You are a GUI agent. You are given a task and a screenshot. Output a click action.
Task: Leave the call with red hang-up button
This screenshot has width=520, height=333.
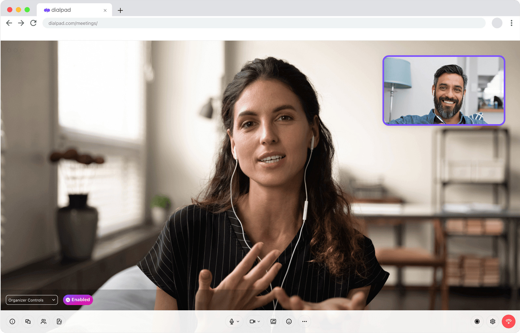(509, 322)
